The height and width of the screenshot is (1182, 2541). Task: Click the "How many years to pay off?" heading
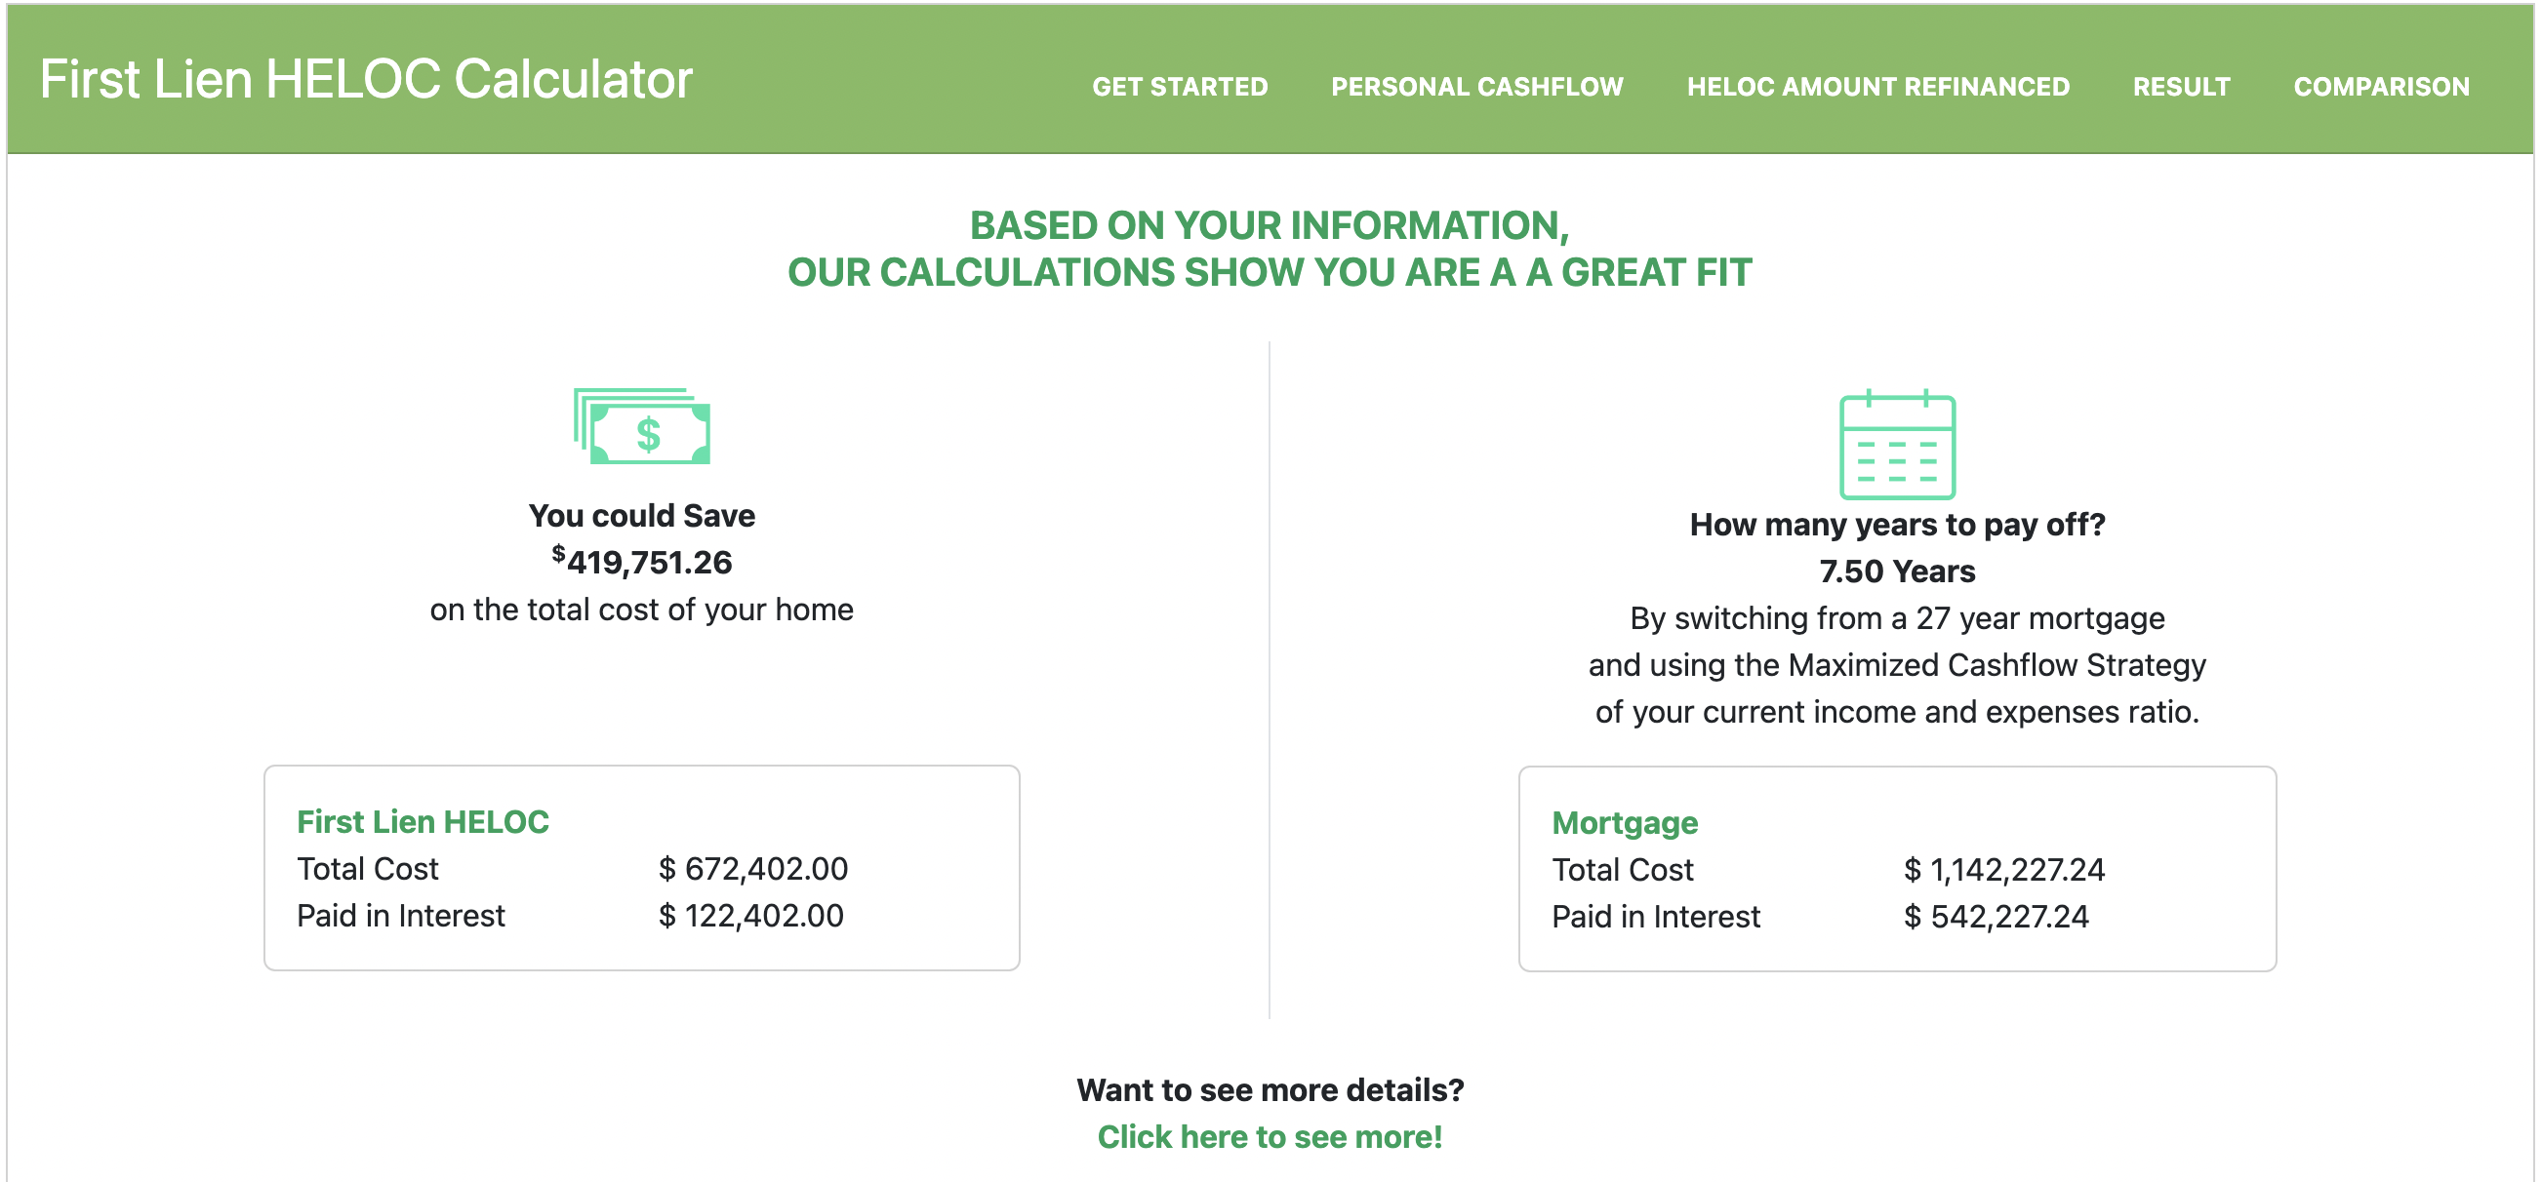pos(1897,525)
